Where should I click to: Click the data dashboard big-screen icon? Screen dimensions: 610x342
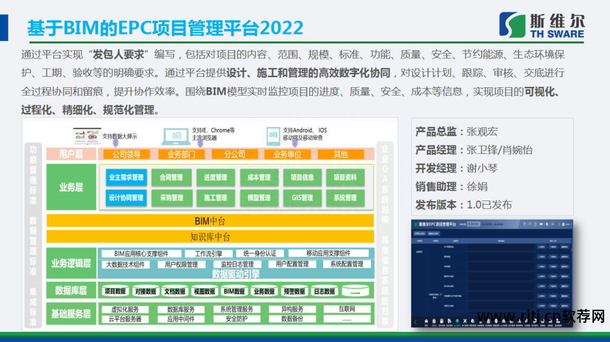point(86,136)
